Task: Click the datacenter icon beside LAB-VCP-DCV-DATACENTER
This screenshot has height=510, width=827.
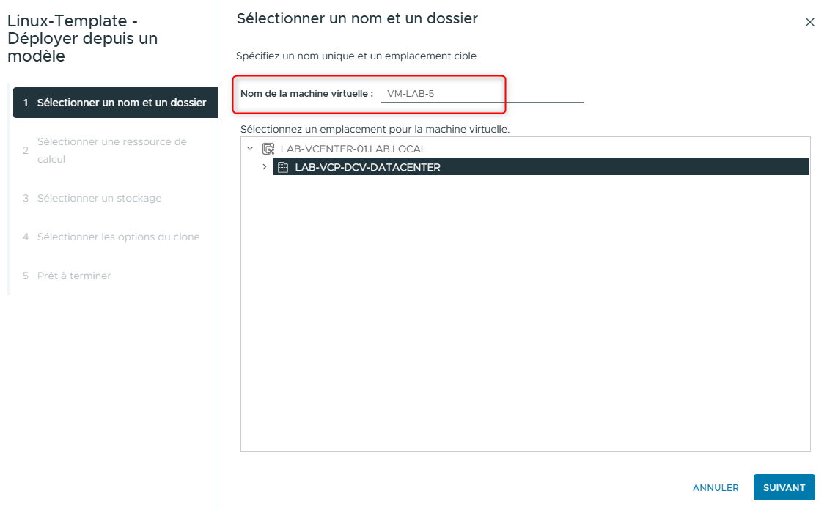Action: (x=282, y=166)
